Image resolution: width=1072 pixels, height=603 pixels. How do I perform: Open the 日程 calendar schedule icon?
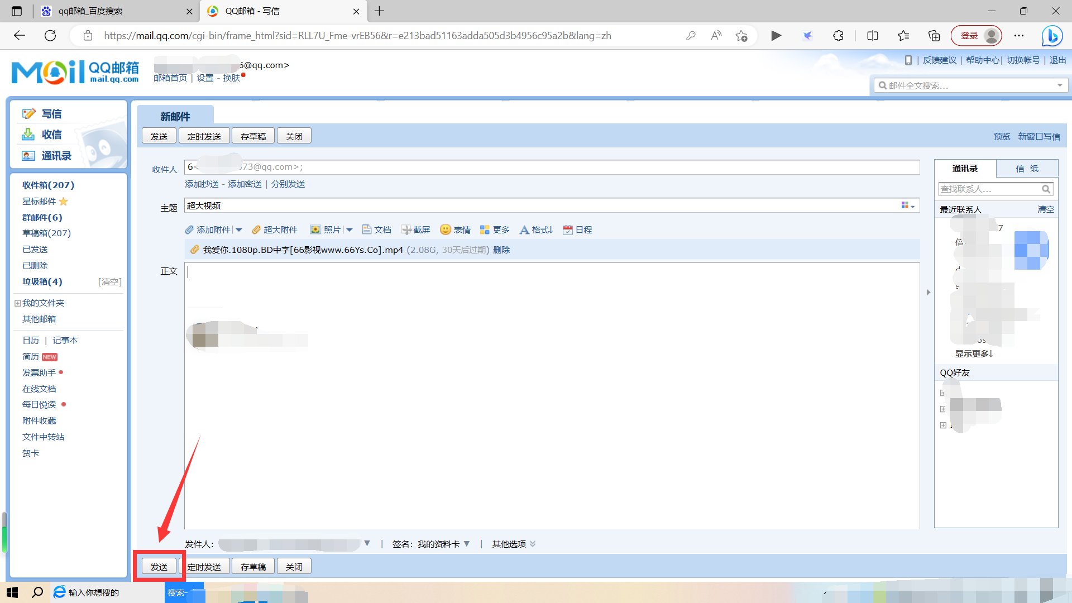pos(568,229)
